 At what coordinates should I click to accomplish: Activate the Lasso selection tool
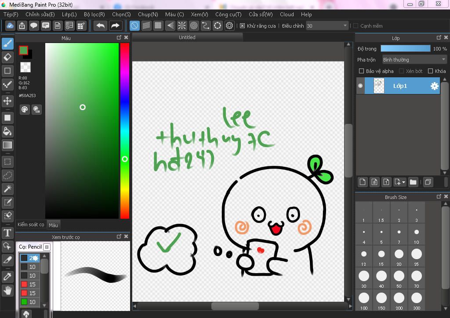(x=8, y=175)
